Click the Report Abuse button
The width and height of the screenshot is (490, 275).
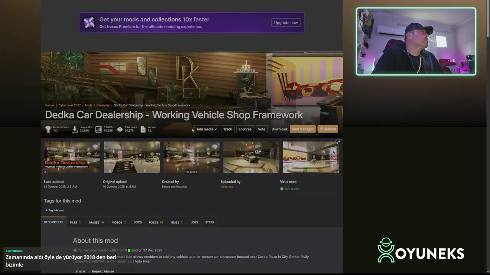(103, 271)
